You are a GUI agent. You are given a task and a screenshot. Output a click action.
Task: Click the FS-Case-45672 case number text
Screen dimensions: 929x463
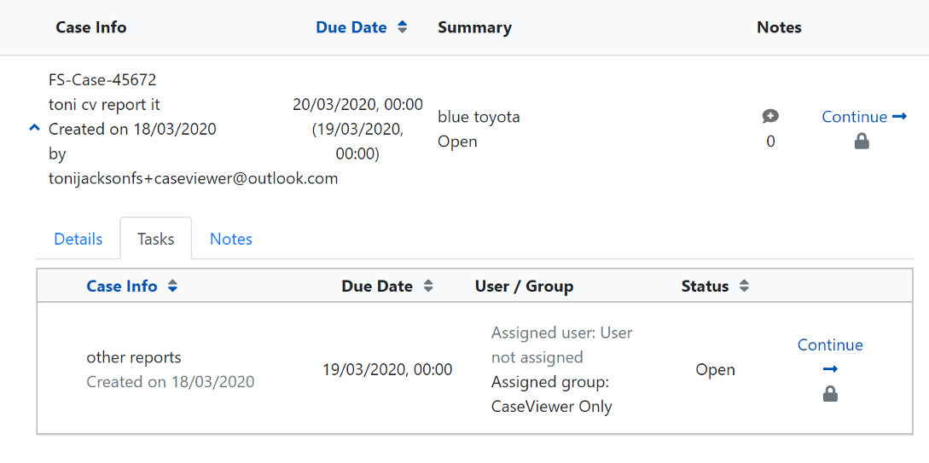(x=102, y=80)
